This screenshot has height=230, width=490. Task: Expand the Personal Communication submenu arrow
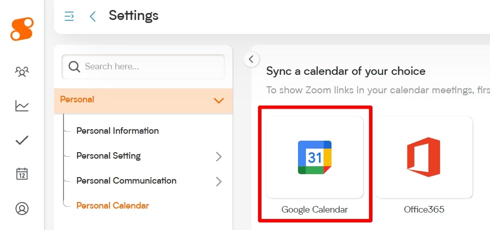218,181
